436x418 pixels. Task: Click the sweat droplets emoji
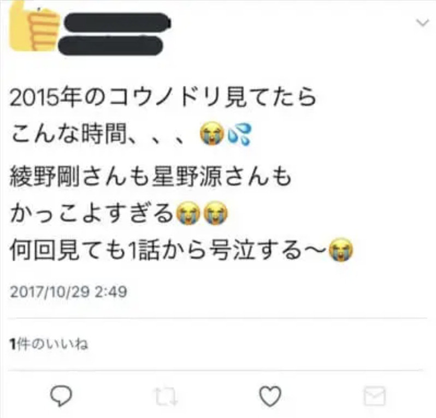239,134
